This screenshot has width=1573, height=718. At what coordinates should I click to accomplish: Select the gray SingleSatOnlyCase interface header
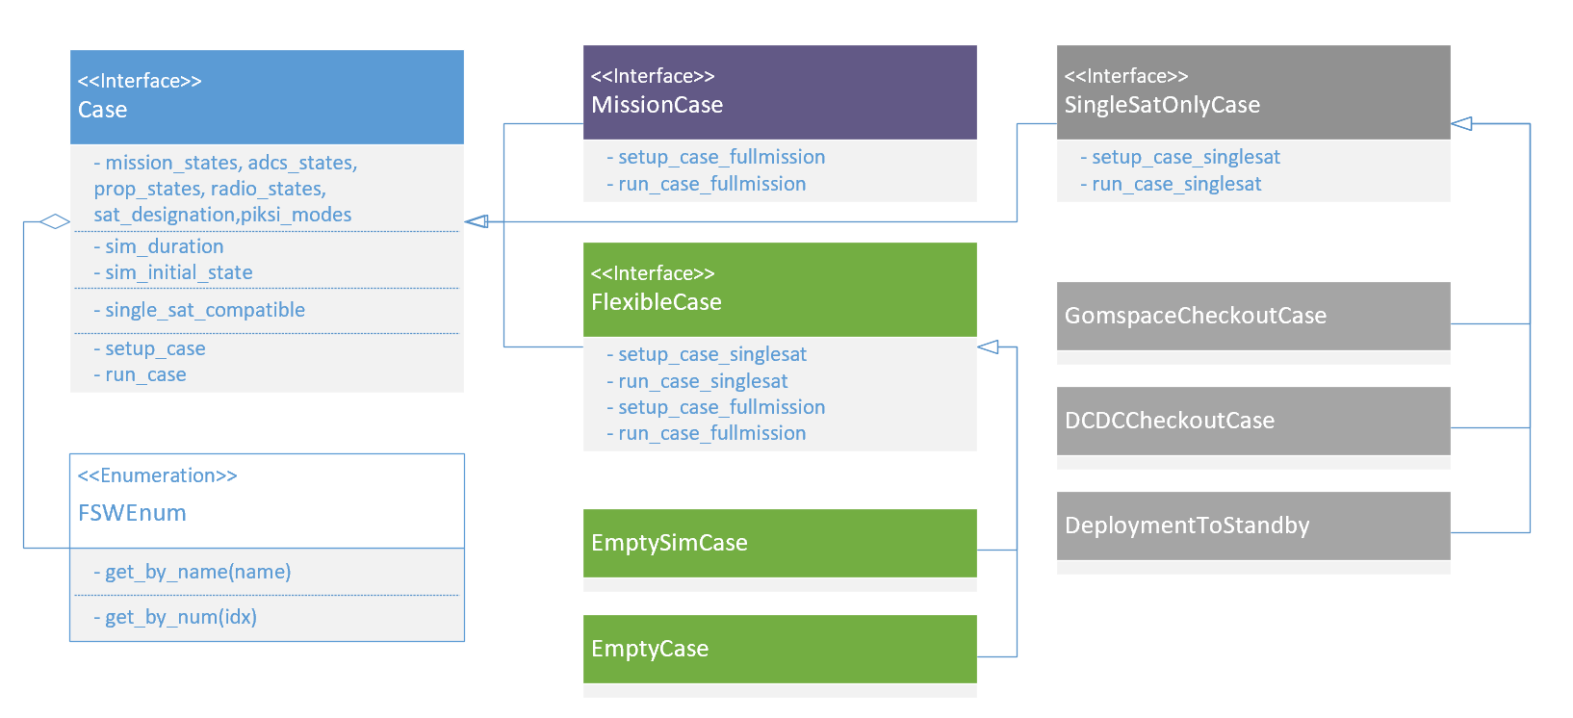[1253, 92]
